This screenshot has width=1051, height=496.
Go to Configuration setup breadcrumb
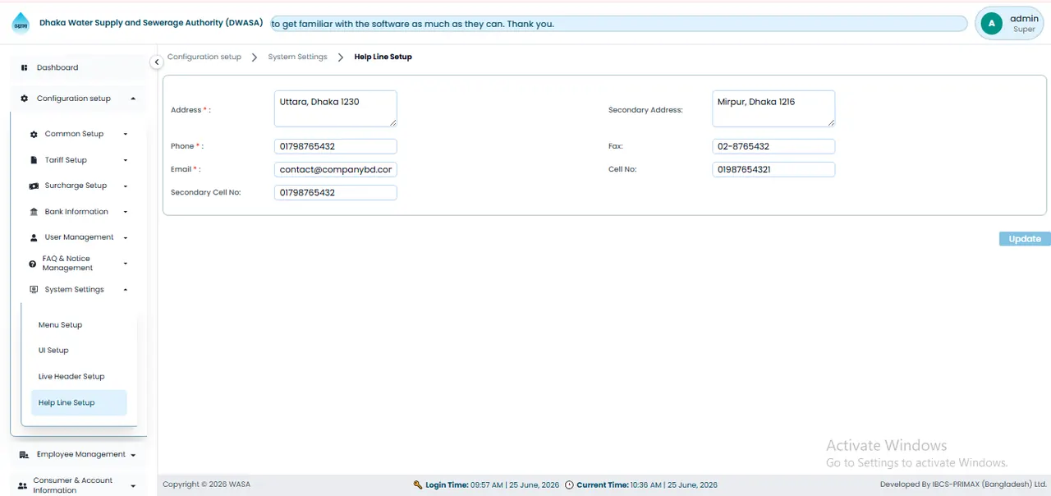pos(204,57)
